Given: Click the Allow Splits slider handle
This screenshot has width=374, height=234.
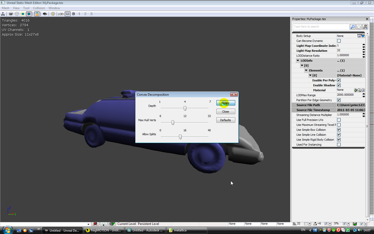Looking at the screenshot, I should [x=180, y=137].
